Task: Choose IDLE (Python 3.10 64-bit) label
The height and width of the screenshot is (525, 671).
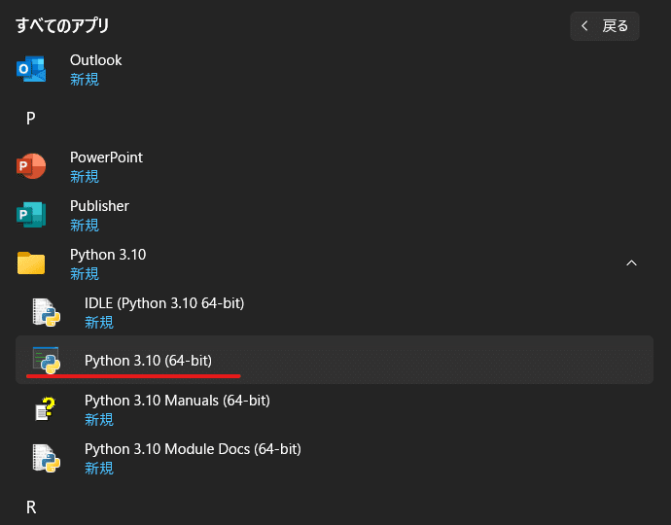Action: (x=164, y=303)
